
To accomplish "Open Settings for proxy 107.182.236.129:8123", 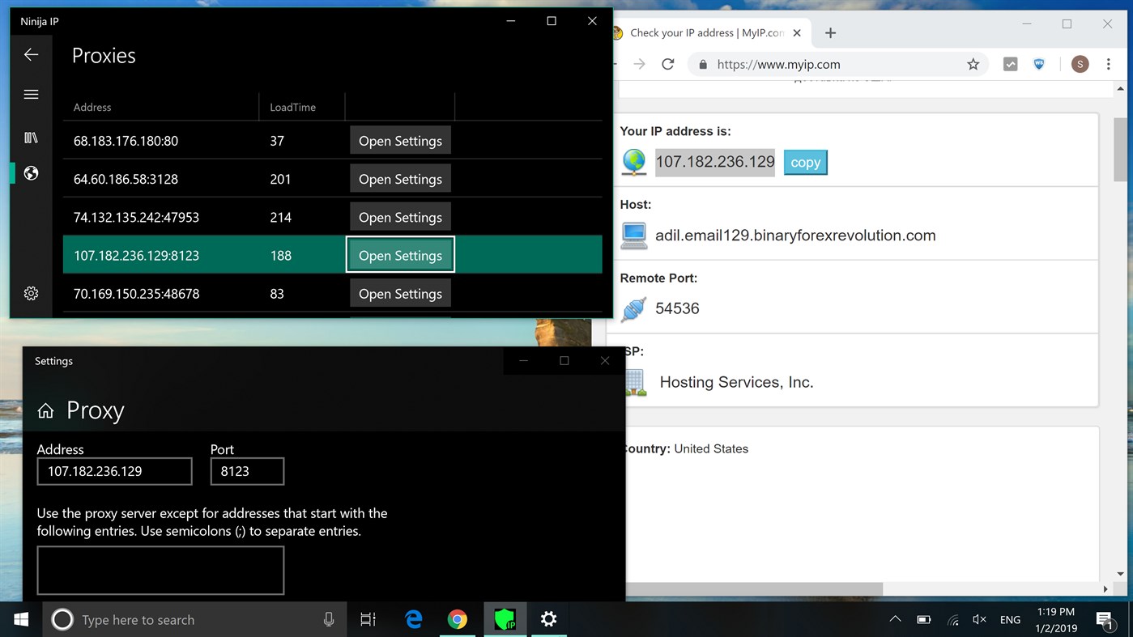I will (400, 254).
